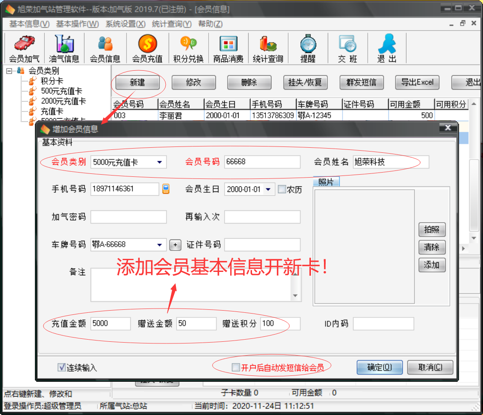Open the 积分兑换 points exchange icon
Viewport: 483px width, 415px height.
click(188, 47)
